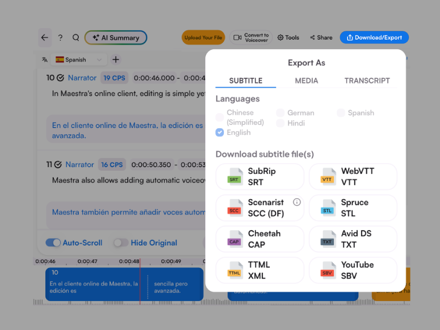This screenshot has height=330, width=440.
Task: Switch to the SUBTITLE tab
Action: click(x=245, y=81)
